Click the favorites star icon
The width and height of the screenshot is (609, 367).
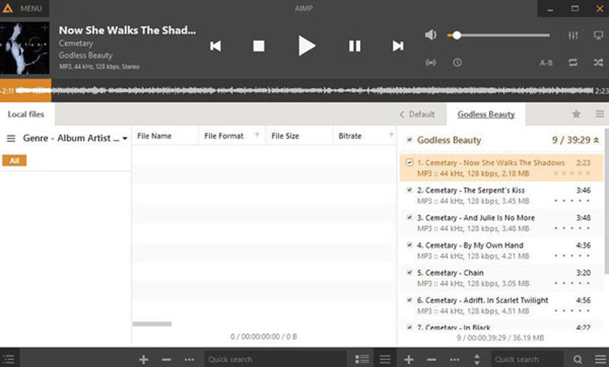[x=576, y=114]
